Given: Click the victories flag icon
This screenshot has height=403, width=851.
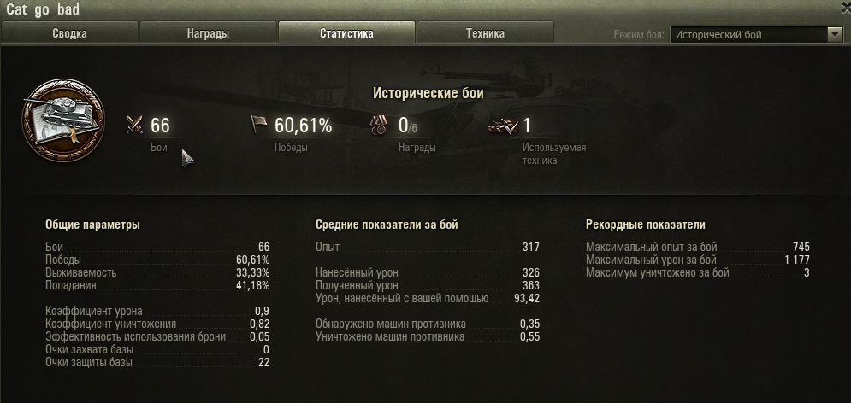Looking at the screenshot, I should coord(259,125).
